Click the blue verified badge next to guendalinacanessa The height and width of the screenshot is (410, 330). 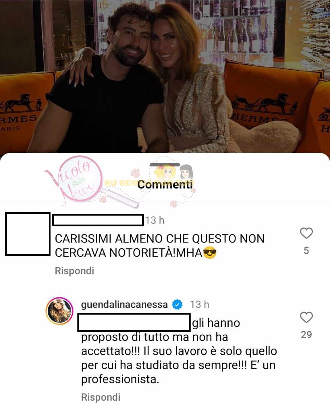pyautogui.click(x=177, y=305)
